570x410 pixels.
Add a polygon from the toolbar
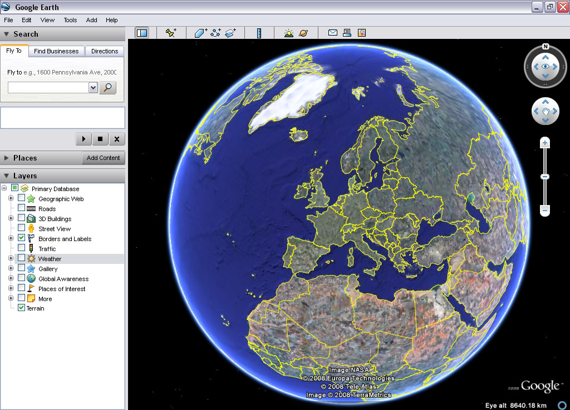[x=200, y=33]
